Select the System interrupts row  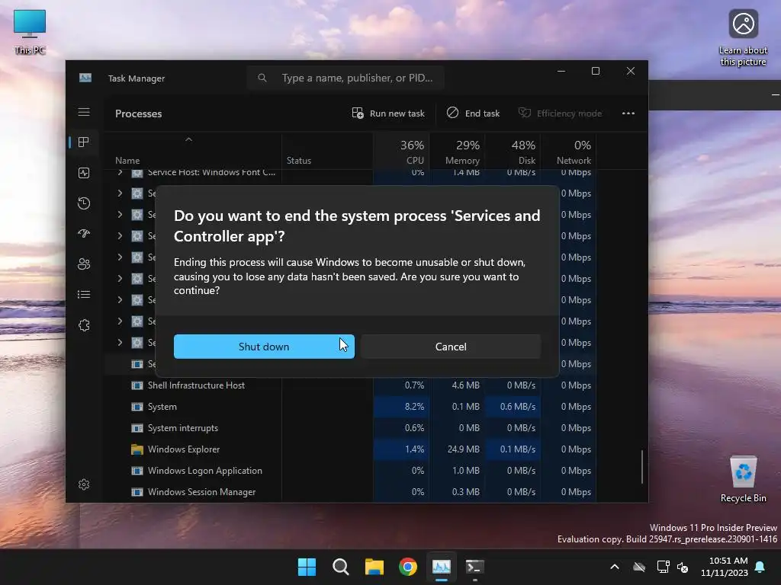click(x=350, y=428)
